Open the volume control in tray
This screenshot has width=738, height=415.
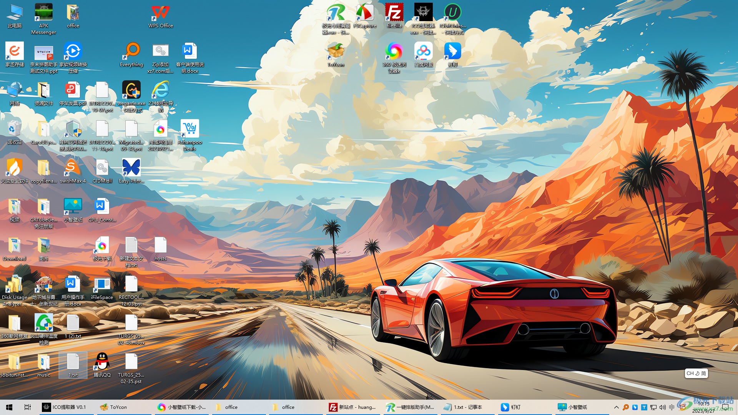(x=662, y=407)
